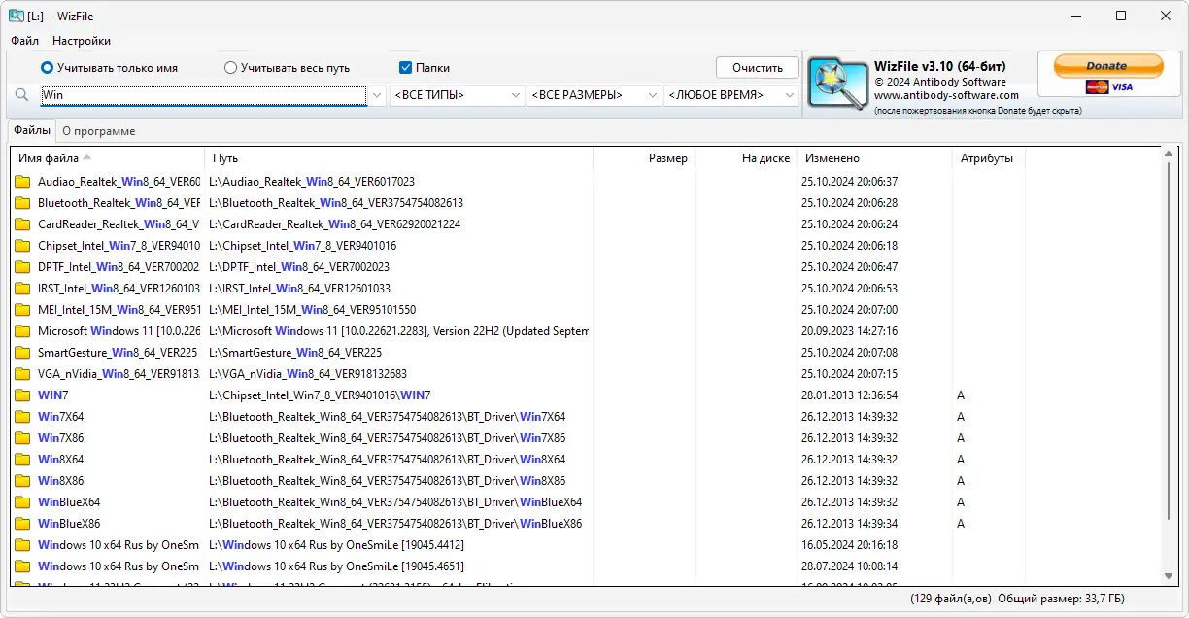Click folder icon of Chipset_Intel_Win7_8 row

click(x=22, y=246)
